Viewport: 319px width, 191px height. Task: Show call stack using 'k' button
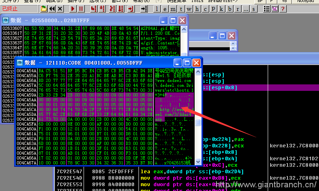click(221, 8)
